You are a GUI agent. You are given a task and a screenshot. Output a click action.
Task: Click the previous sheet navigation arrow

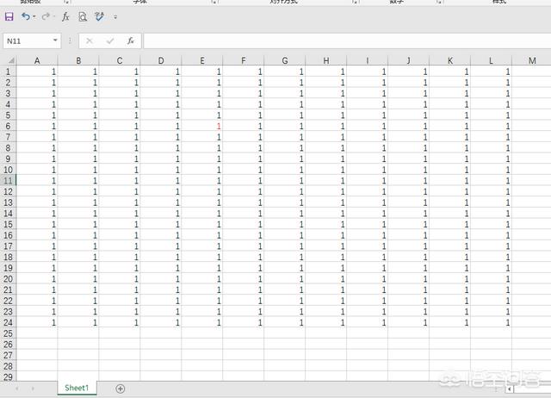(17, 389)
